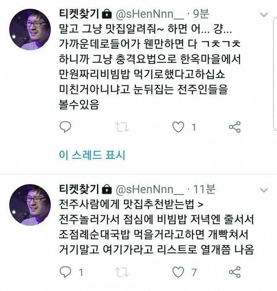Open the 11분 timestamp
This screenshot has height=291, width=277.
click(x=204, y=189)
